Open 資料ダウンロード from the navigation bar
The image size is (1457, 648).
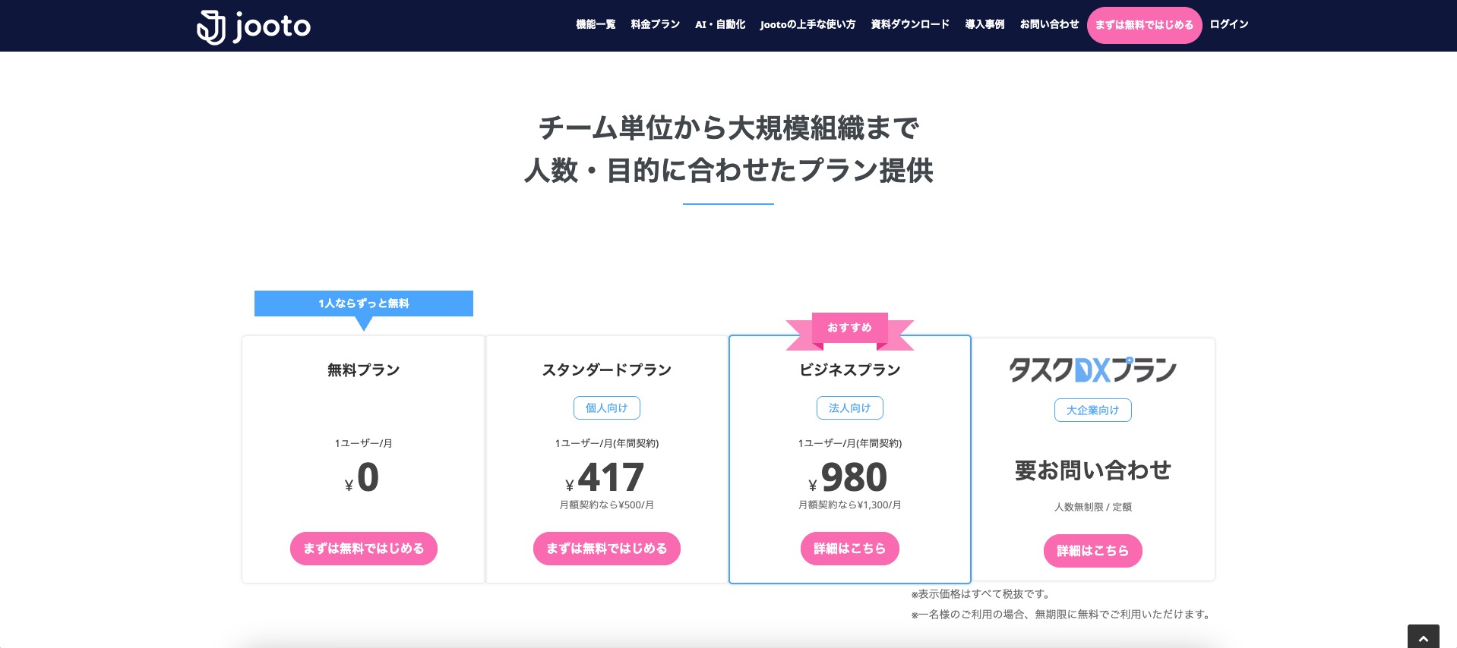click(x=910, y=24)
